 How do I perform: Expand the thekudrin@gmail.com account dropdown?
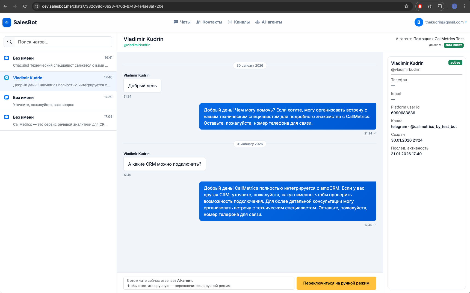[446, 22]
